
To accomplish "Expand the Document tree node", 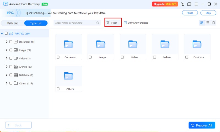I will pyautogui.click(x=6, y=42).
